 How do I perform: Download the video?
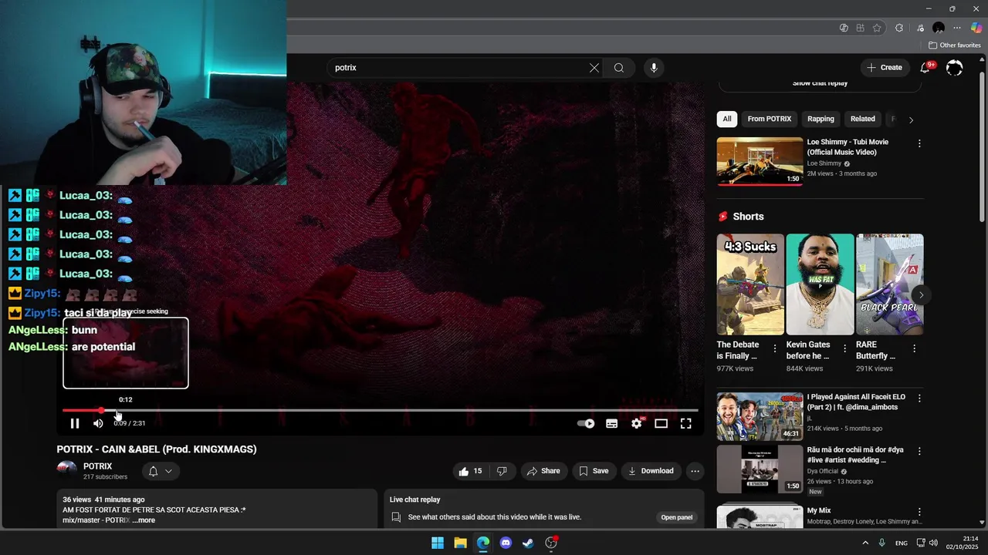click(651, 471)
